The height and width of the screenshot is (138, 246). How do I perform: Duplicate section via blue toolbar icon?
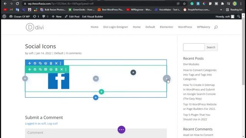[x=40, y=63]
